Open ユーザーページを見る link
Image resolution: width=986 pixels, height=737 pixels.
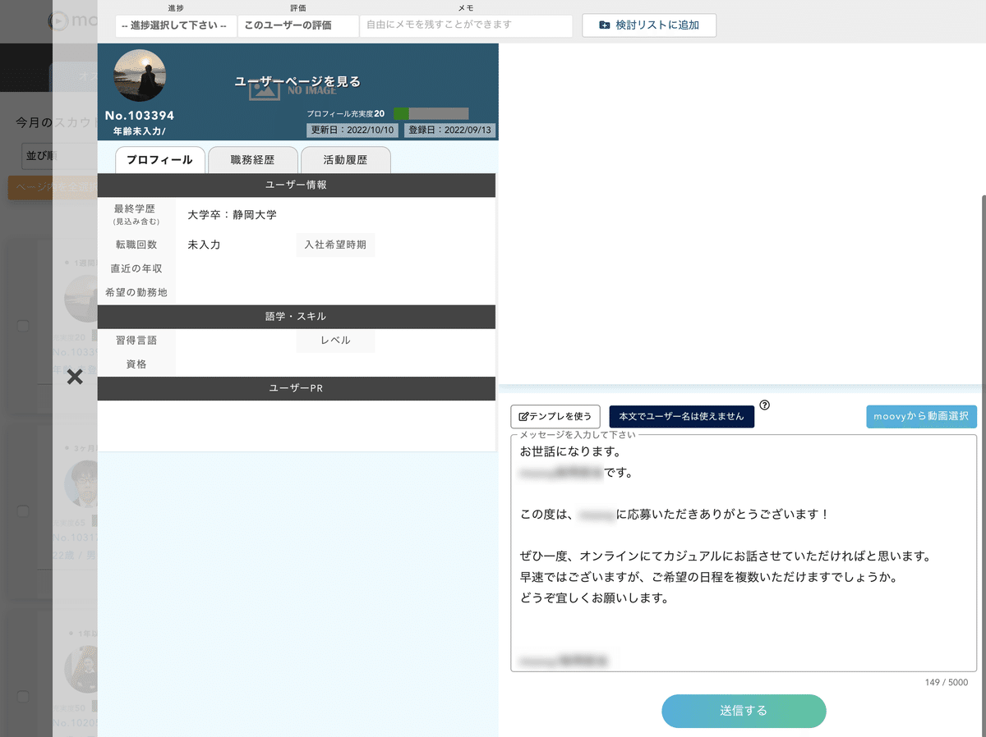coord(297,81)
